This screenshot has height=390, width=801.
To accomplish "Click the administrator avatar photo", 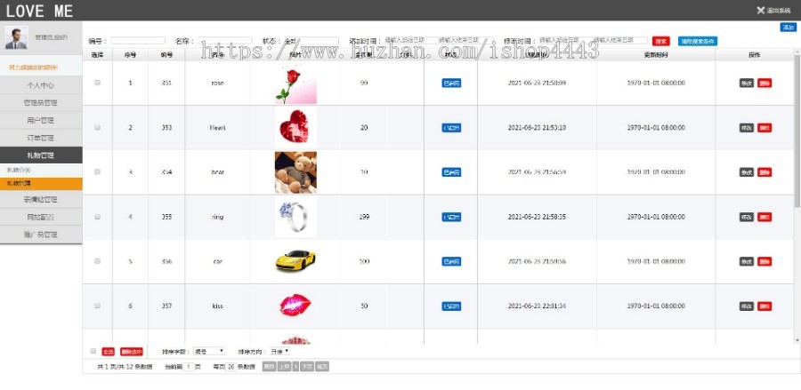I will click(16, 37).
